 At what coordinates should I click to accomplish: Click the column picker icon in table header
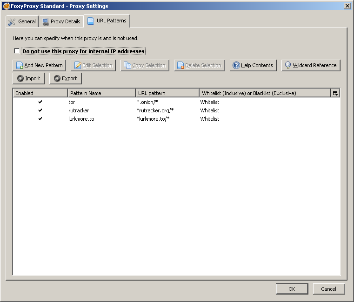(x=335, y=93)
